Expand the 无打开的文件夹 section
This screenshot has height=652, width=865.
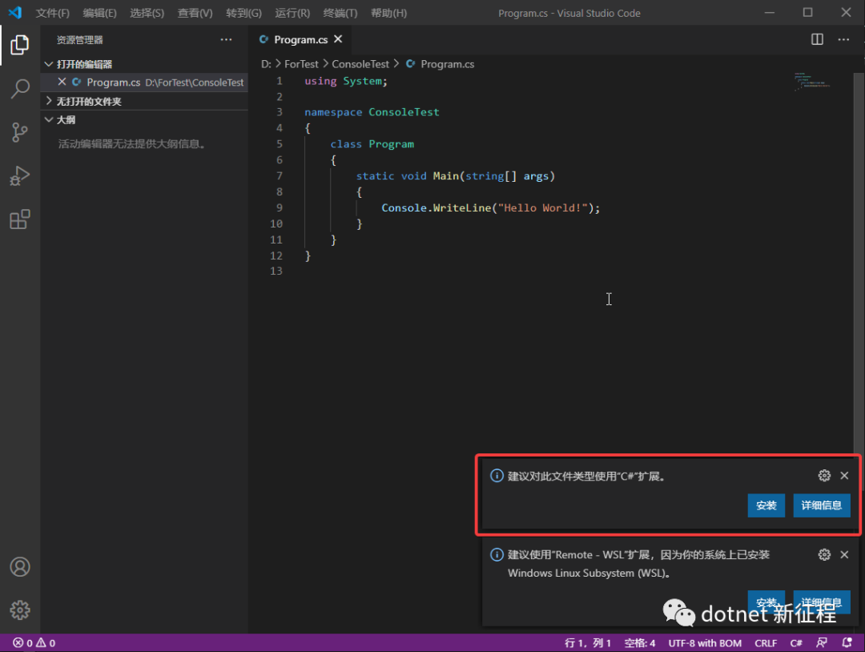click(x=49, y=101)
